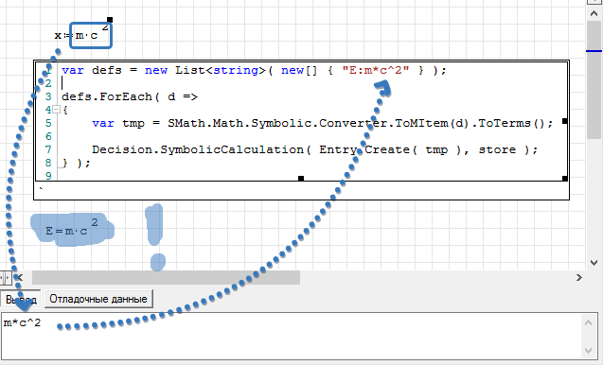Viewport: 603px width, 365px height.
Task: Click the m*c^2 output text field
Action: [293, 335]
